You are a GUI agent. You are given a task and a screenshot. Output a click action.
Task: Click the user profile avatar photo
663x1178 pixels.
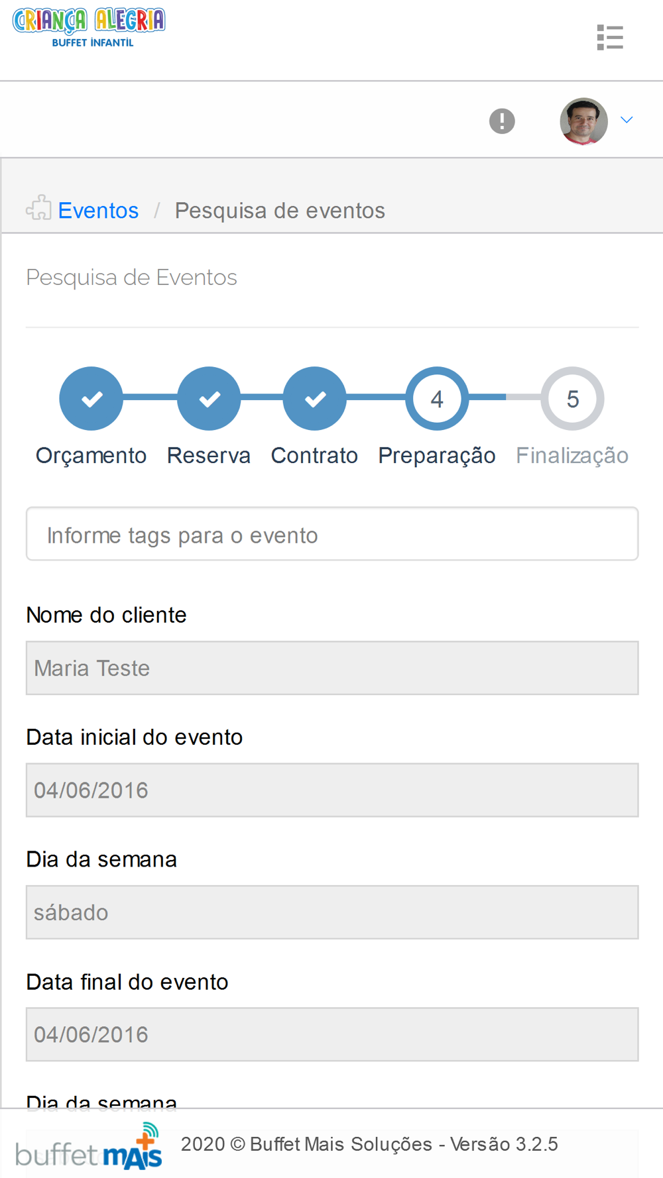pos(583,121)
